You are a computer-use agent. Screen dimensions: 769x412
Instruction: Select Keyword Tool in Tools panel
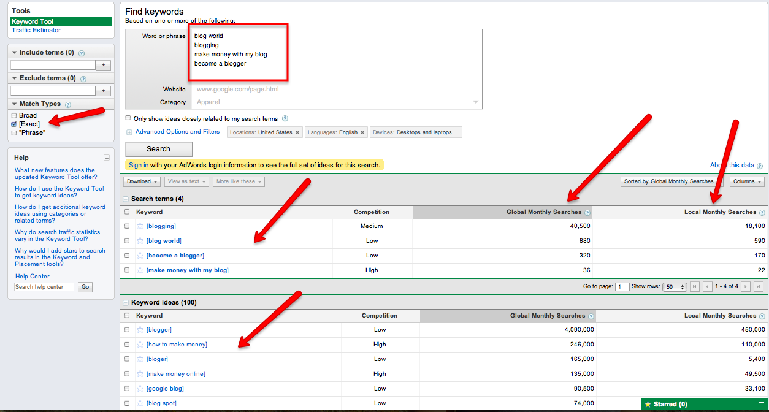[33, 21]
